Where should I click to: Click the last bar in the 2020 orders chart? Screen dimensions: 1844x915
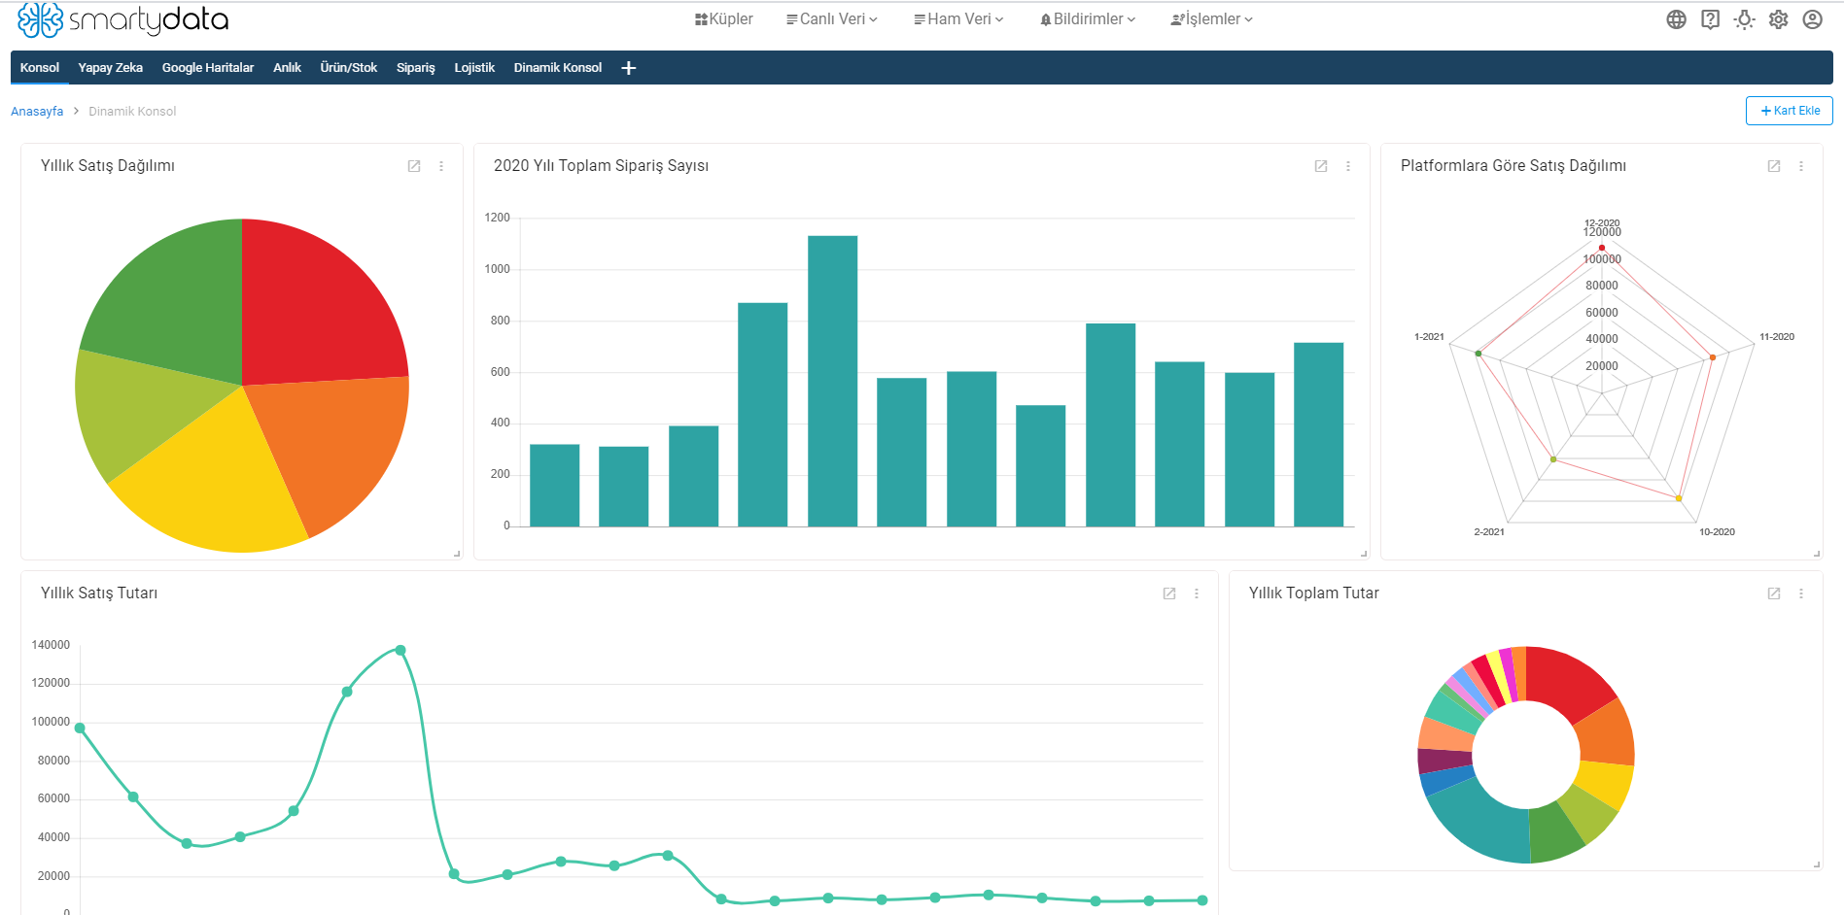click(x=1318, y=434)
